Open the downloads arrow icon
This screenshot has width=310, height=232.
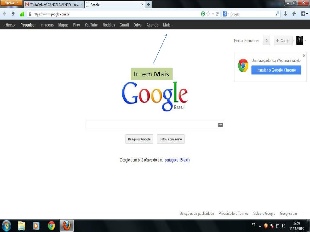(285, 14)
